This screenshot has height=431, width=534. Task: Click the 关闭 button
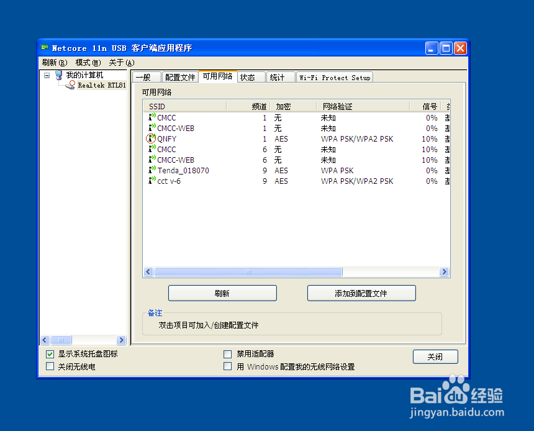click(x=435, y=356)
